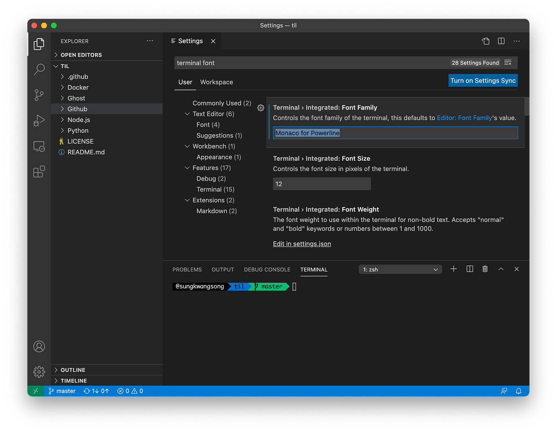Open the LICENSE file
Image resolution: width=557 pixels, height=433 pixels.
[x=107, y=141]
